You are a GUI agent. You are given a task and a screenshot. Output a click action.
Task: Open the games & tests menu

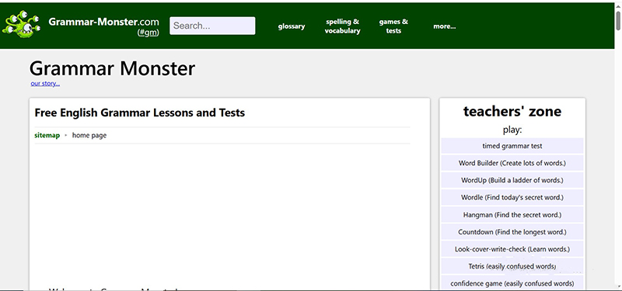point(393,26)
